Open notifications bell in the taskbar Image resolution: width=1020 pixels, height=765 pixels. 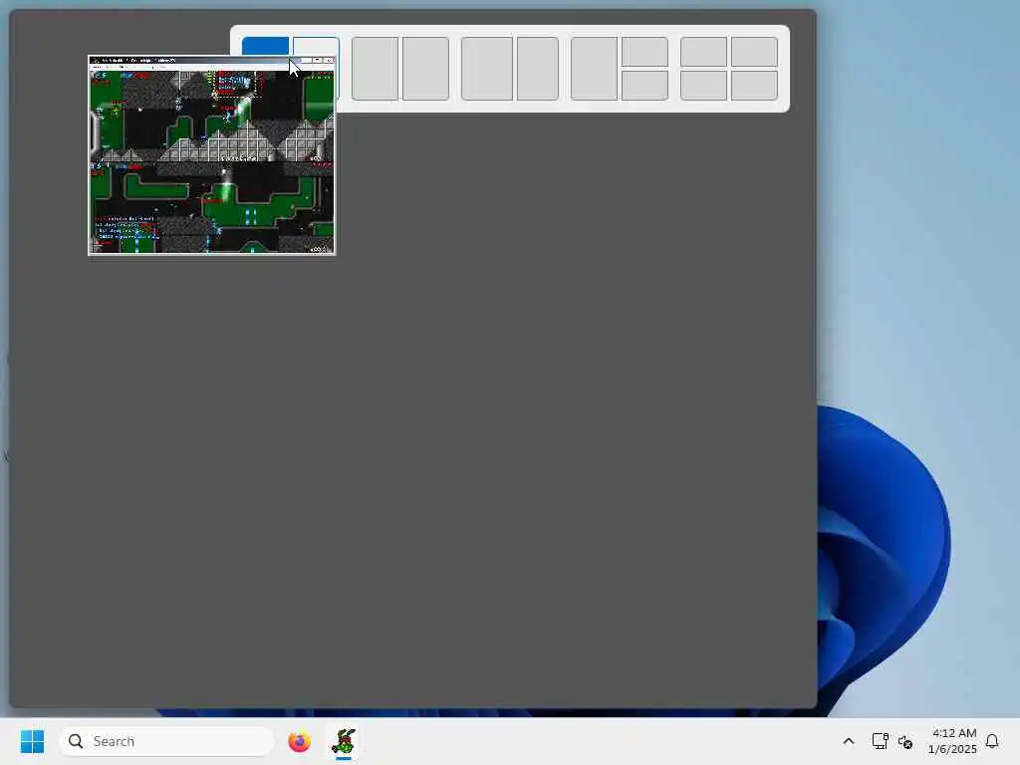[992, 741]
